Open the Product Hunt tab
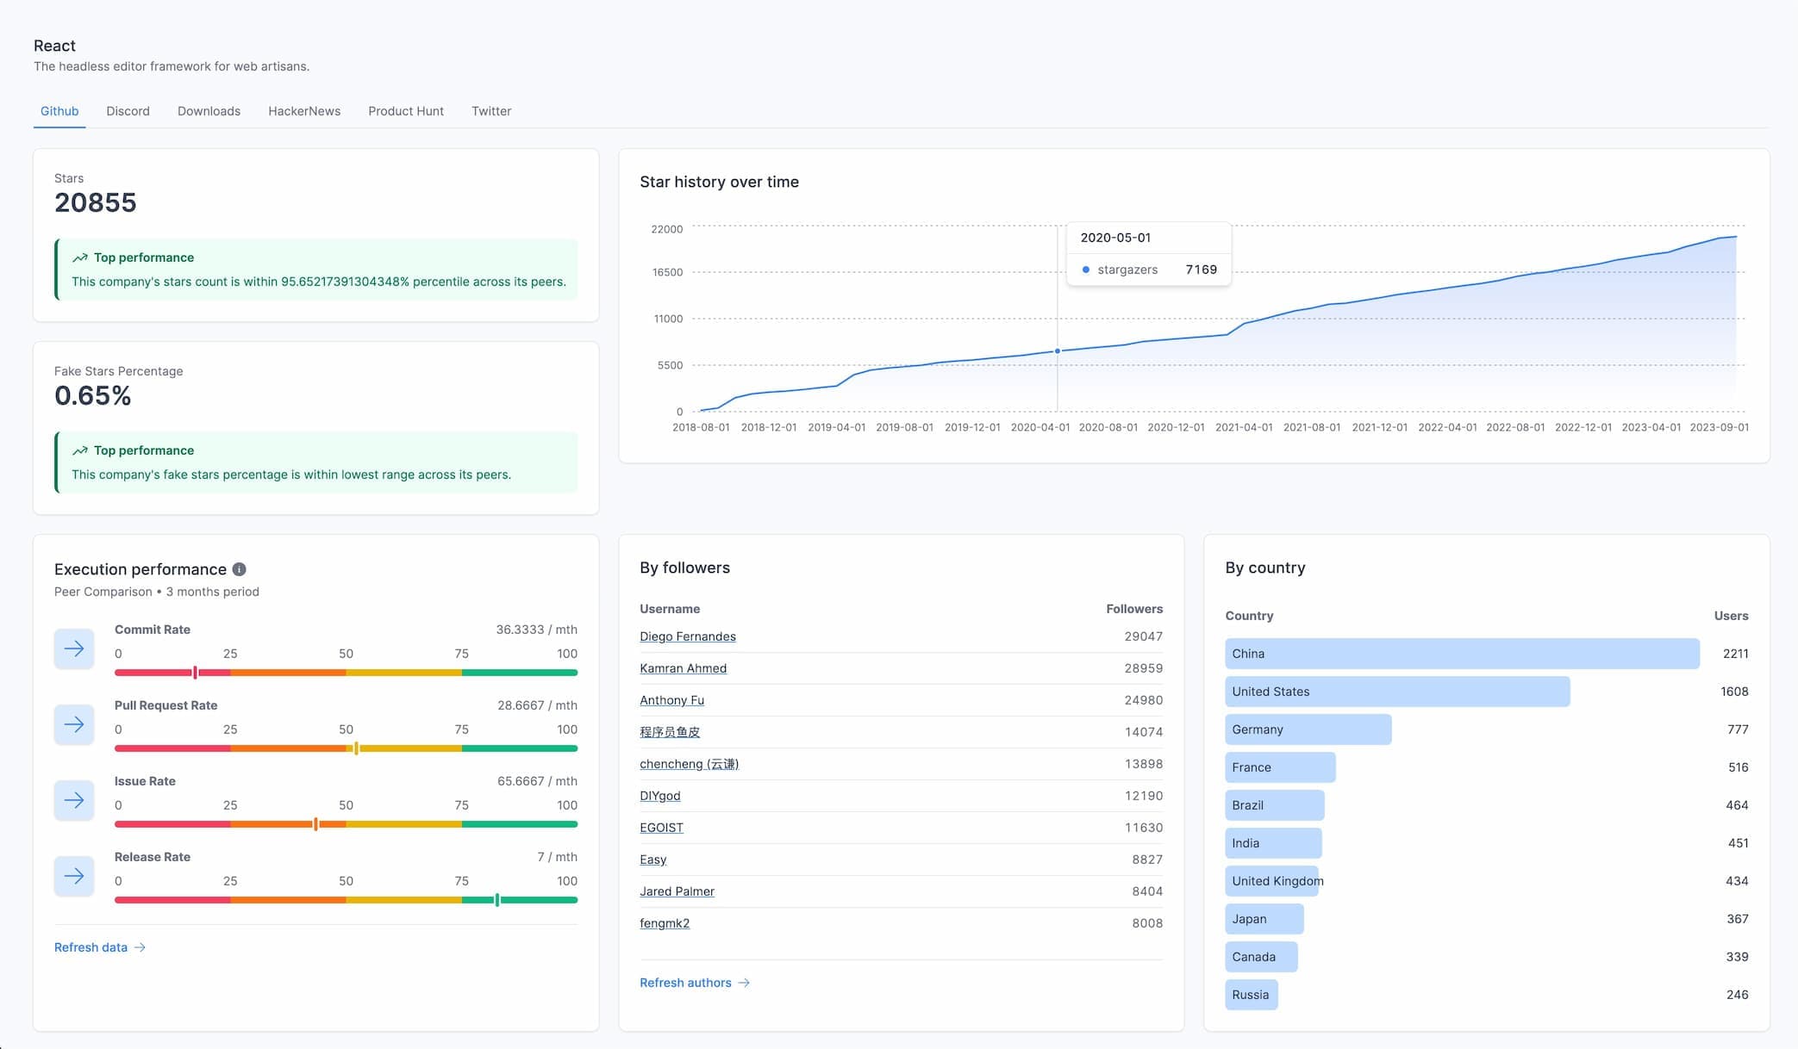 pyautogui.click(x=406, y=111)
